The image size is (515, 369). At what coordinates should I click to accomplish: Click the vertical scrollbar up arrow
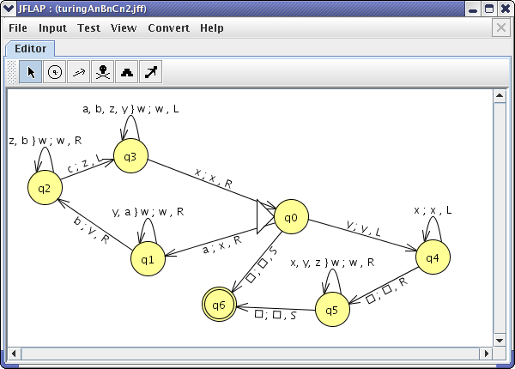(500, 96)
